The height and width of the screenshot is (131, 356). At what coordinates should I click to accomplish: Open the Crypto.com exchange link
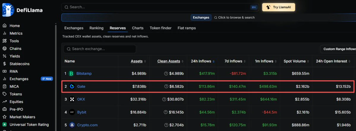coord(88,125)
